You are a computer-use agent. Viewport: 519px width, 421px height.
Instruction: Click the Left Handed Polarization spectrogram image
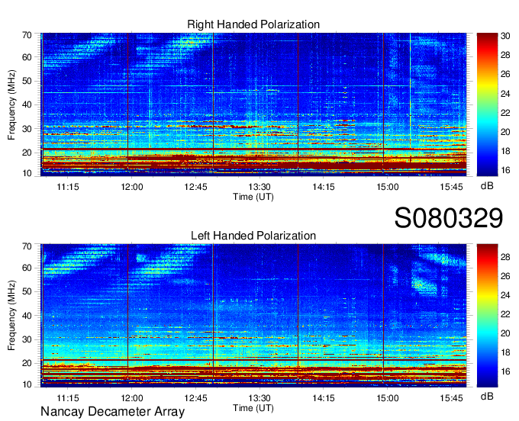click(x=253, y=316)
